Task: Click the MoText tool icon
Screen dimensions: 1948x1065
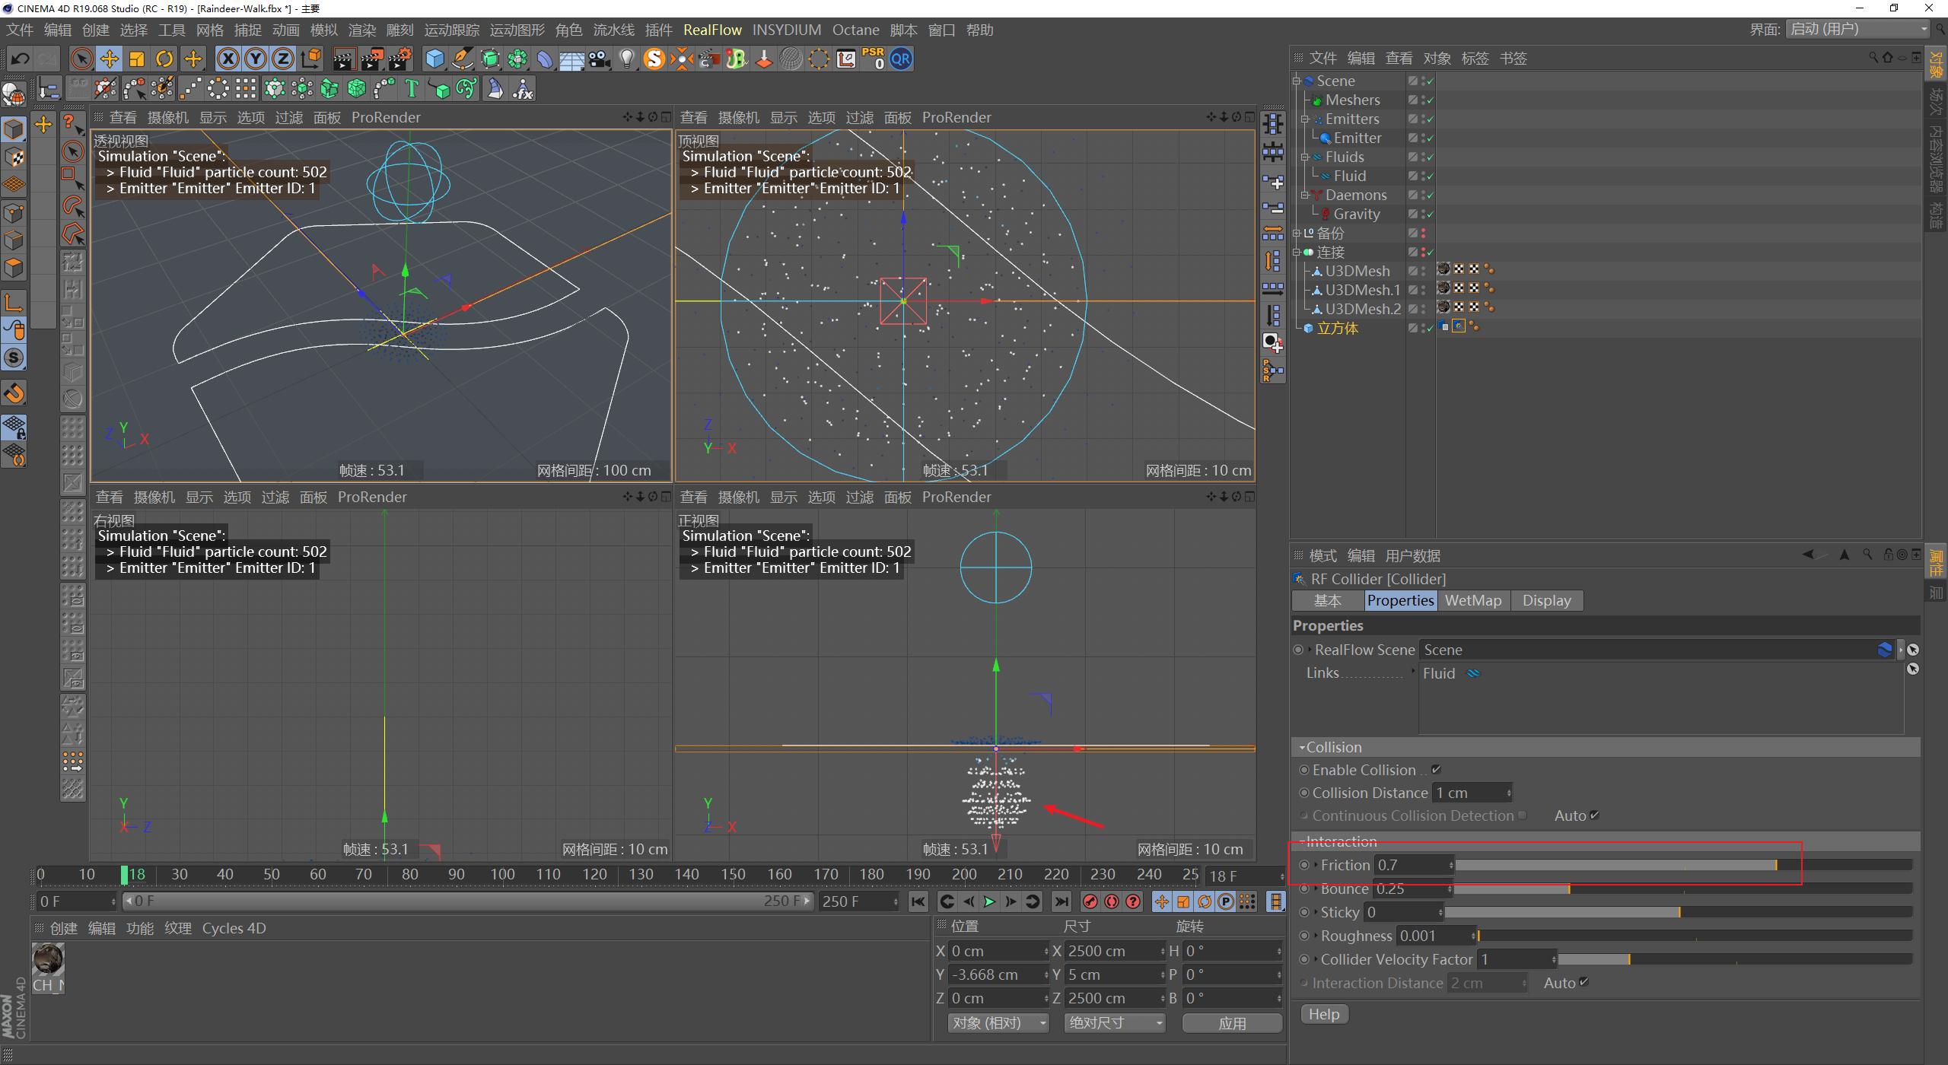Action: (x=412, y=89)
